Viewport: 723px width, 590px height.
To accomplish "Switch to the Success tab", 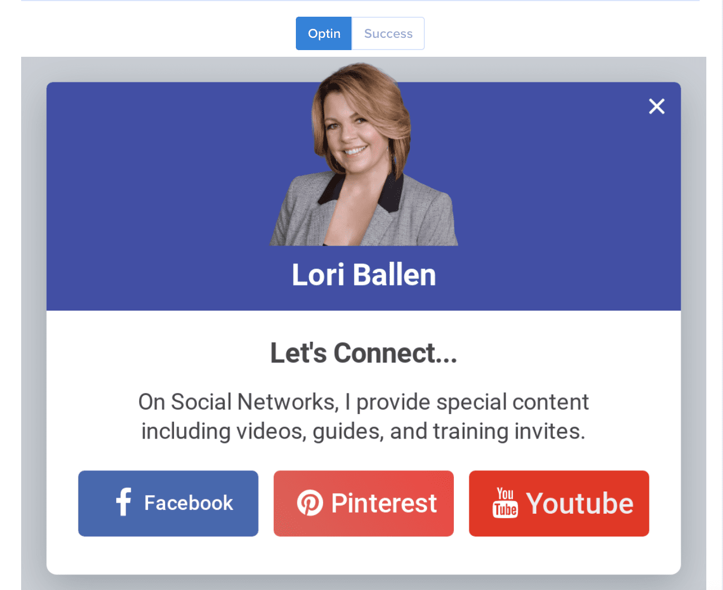I will click(x=388, y=33).
